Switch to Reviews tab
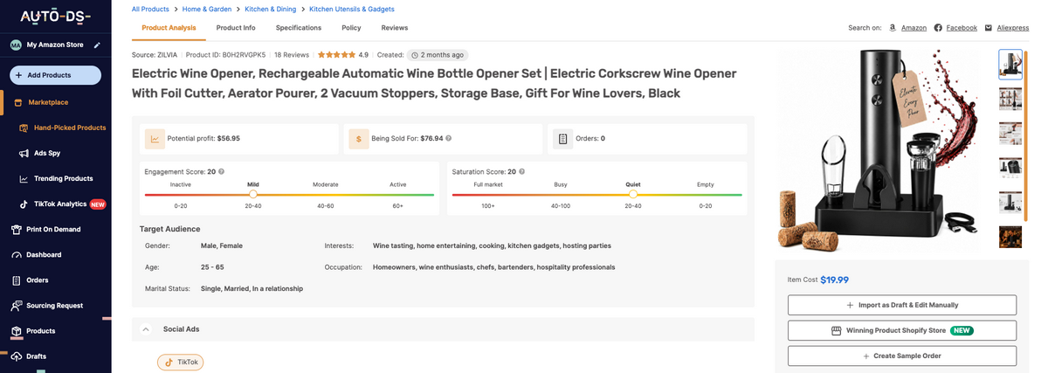The width and height of the screenshot is (1048, 373). click(x=395, y=28)
